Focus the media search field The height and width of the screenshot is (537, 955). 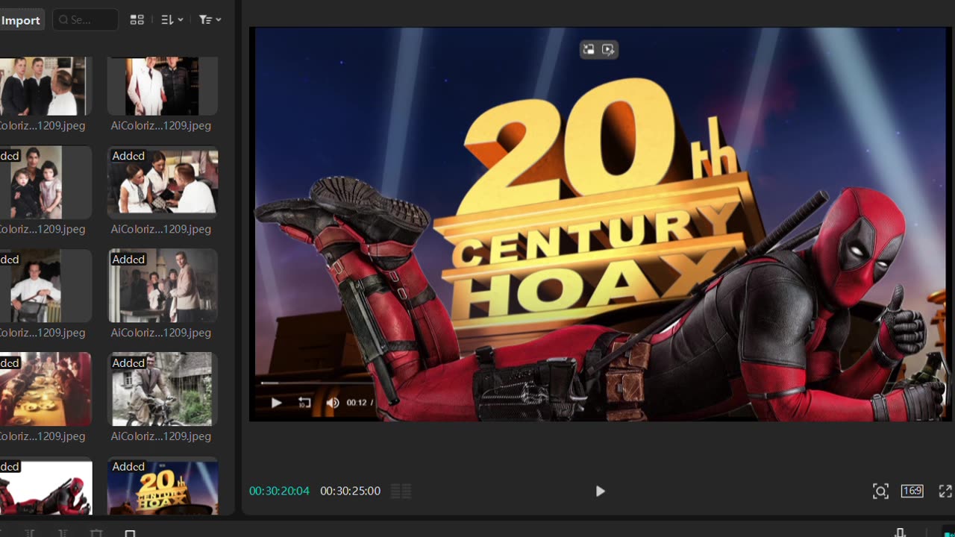click(85, 20)
